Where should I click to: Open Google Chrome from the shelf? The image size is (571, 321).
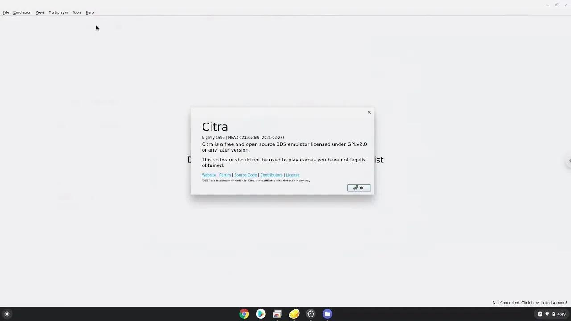[x=244, y=314]
